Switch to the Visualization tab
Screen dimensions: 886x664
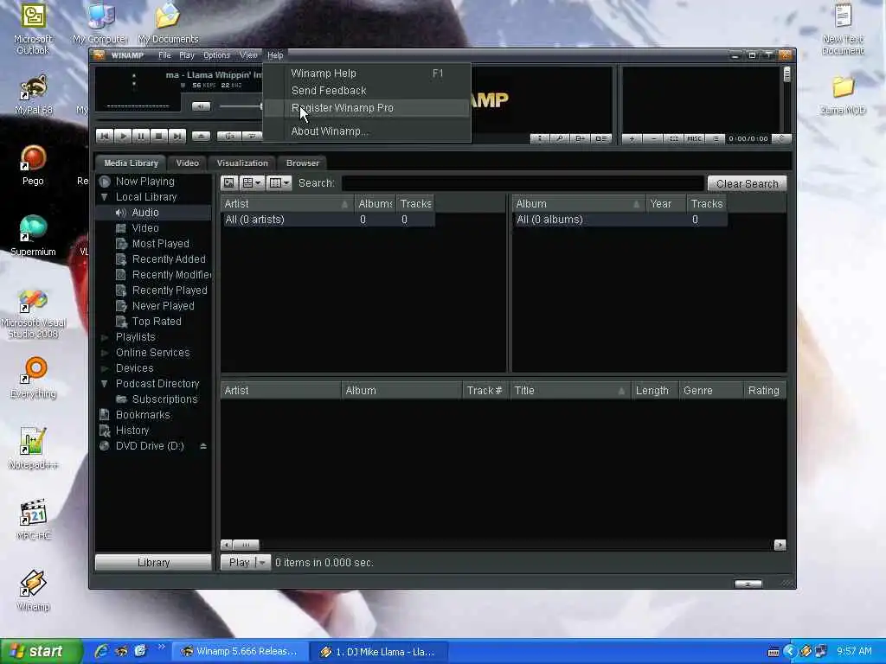tap(242, 163)
